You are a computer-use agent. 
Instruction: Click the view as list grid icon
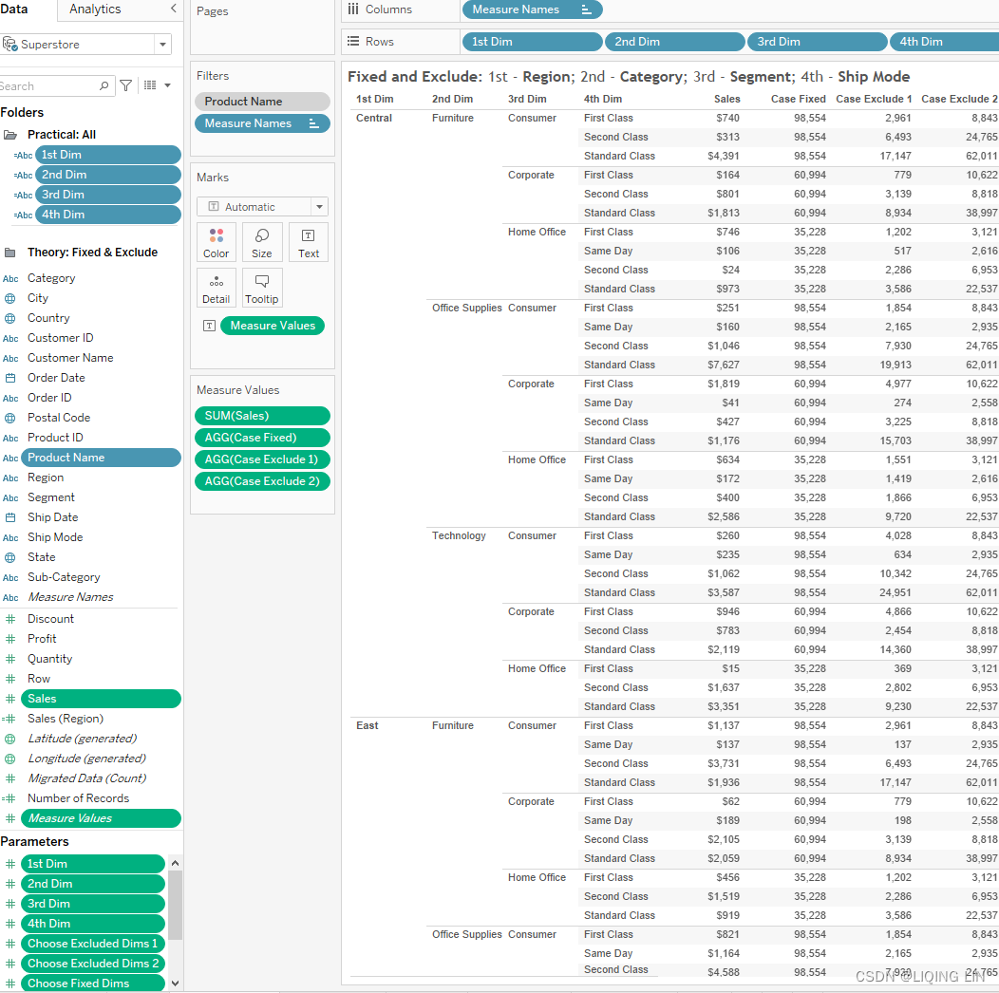(150, 85)
